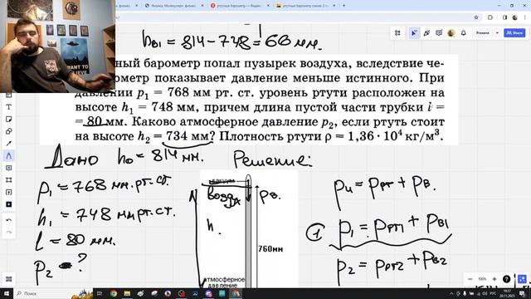The width and height of the screenshot is (531, 299).
Task: Click the taskbar clock and date
Action: [x=507, y=293]
